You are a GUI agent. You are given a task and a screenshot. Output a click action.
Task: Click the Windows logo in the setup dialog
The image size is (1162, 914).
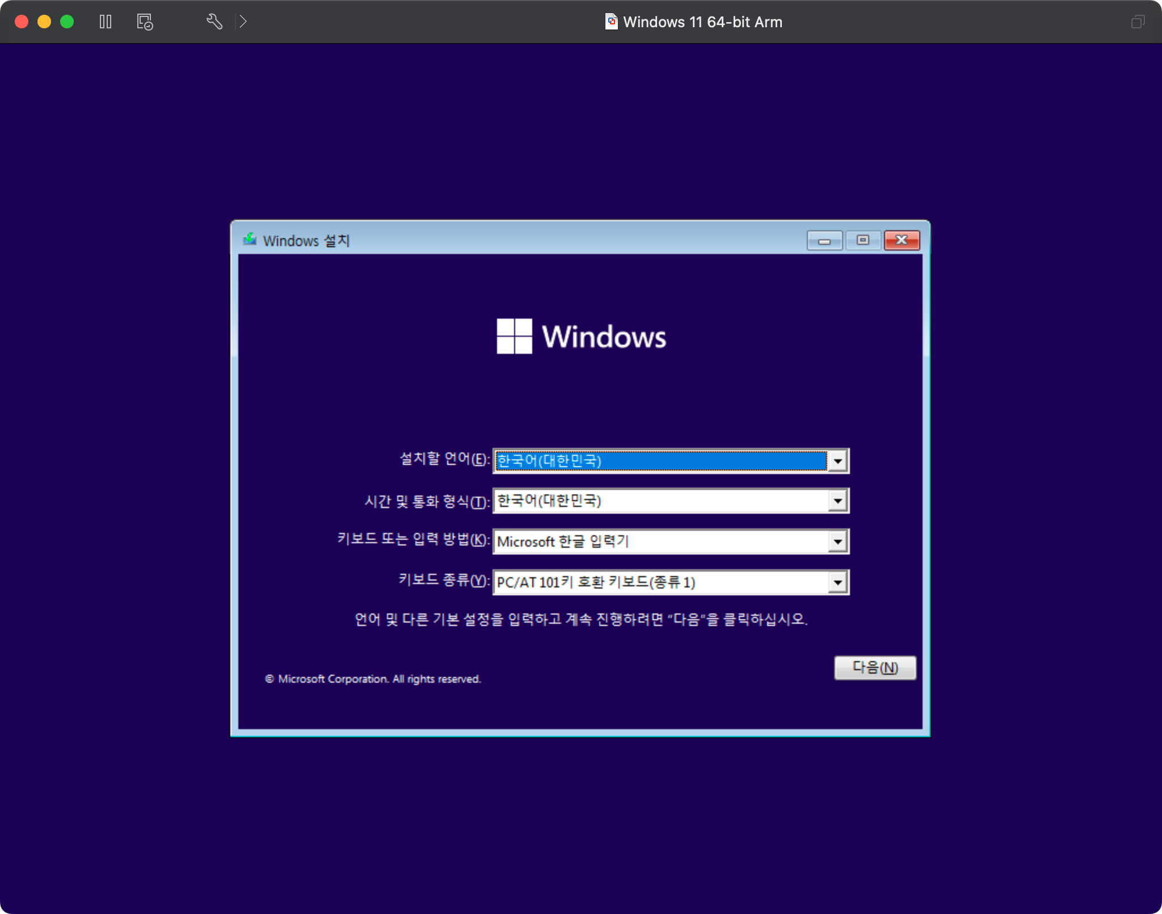click(581, 336)
